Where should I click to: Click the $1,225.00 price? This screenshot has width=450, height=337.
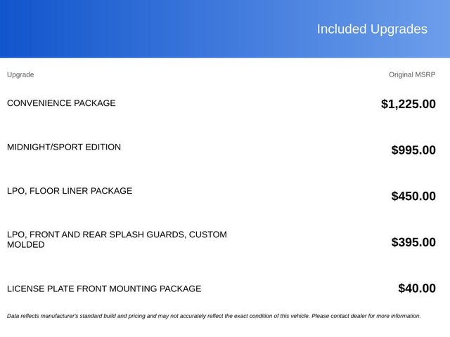(x=409, y=104)
